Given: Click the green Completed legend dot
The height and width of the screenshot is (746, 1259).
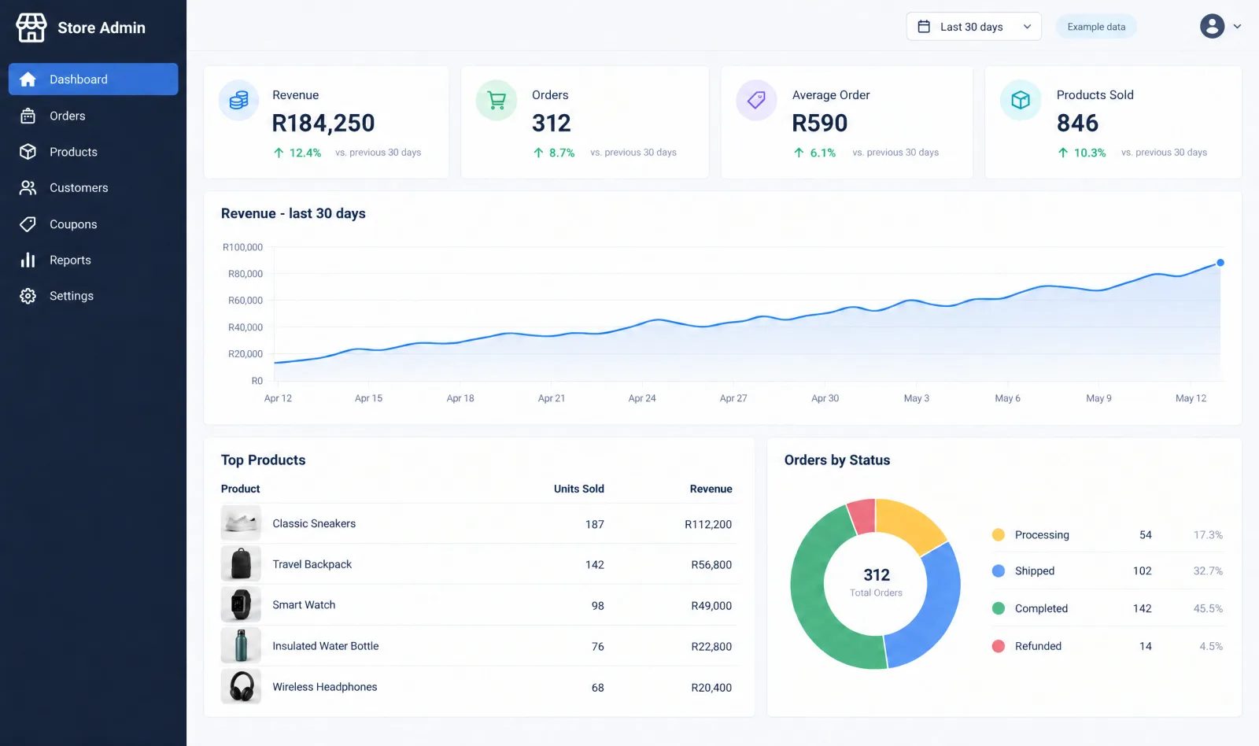Looking at the screenshot, I should (x=999, y=608).
